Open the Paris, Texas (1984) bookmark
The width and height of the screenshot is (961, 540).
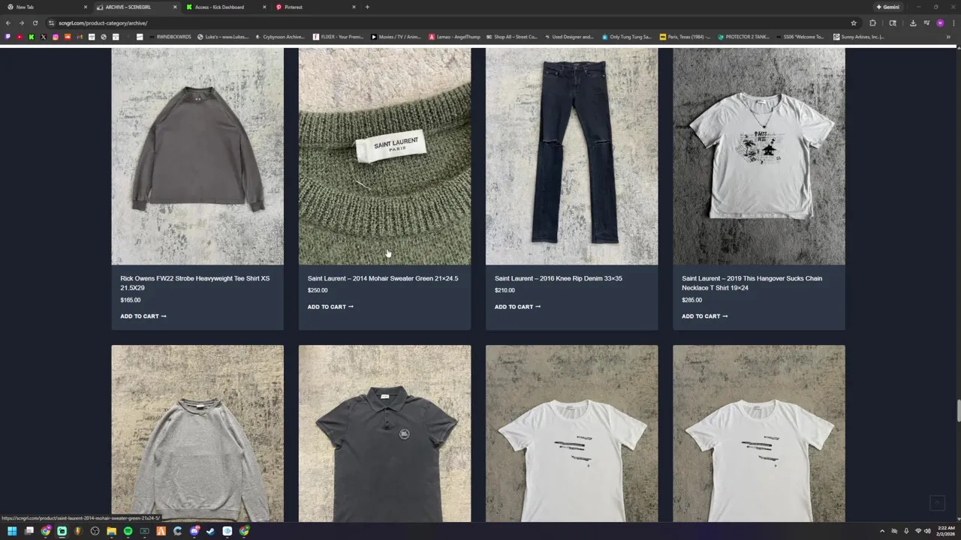coord(685,37)
